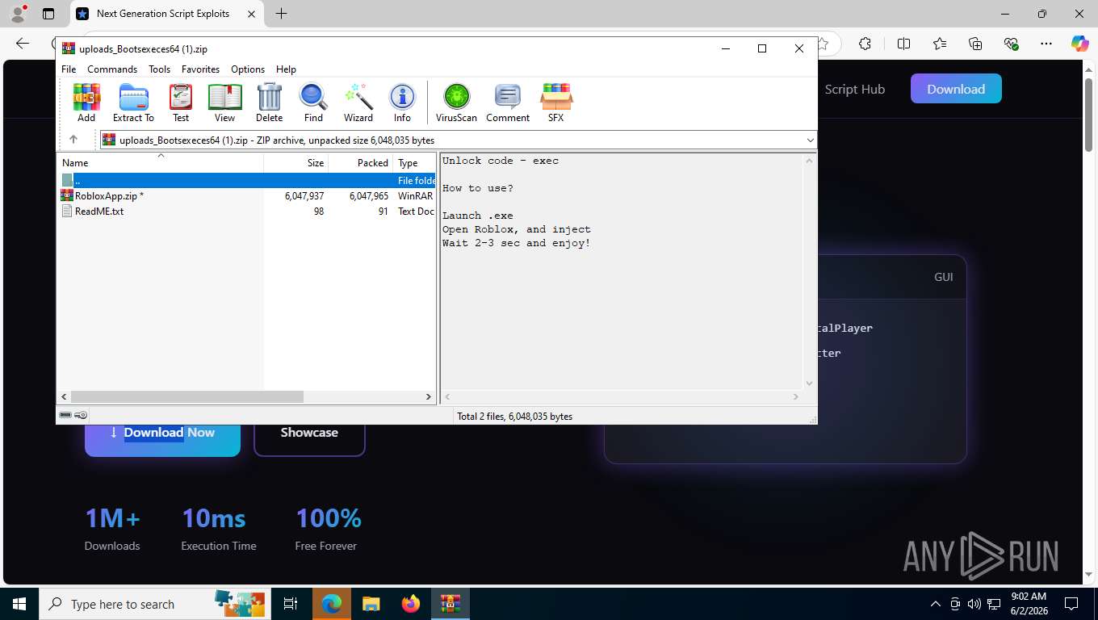Viewport: 1098px width, 620px height.
Task: Open the Favorites menu
Action: pos(200,69)
